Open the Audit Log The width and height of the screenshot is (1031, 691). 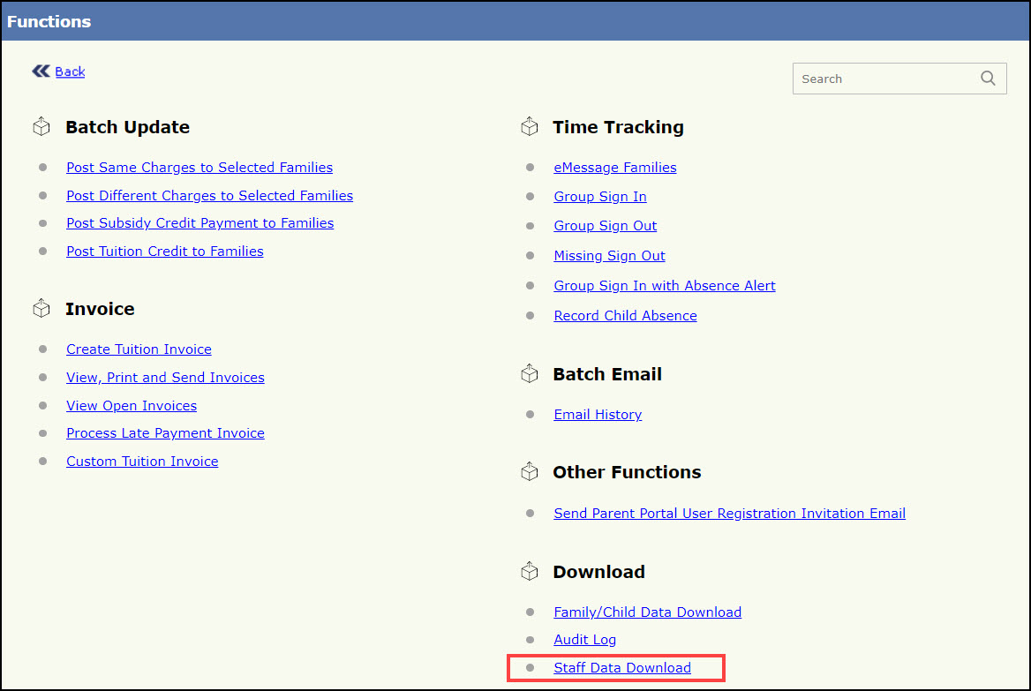[x=584, y=640]
